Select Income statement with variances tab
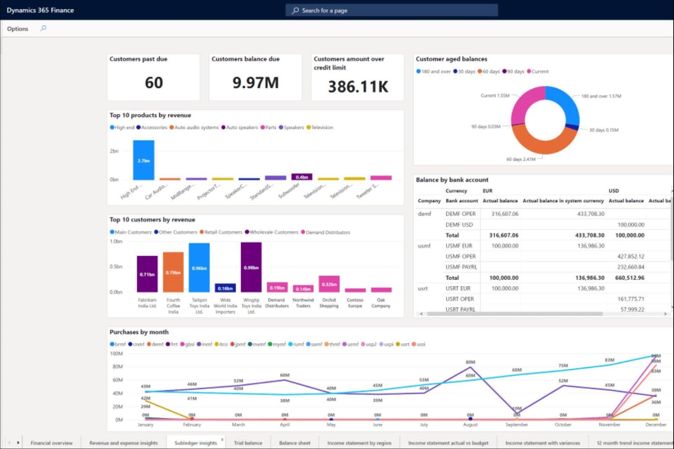Viewport: 674px width, 449px height. [543, 443]
